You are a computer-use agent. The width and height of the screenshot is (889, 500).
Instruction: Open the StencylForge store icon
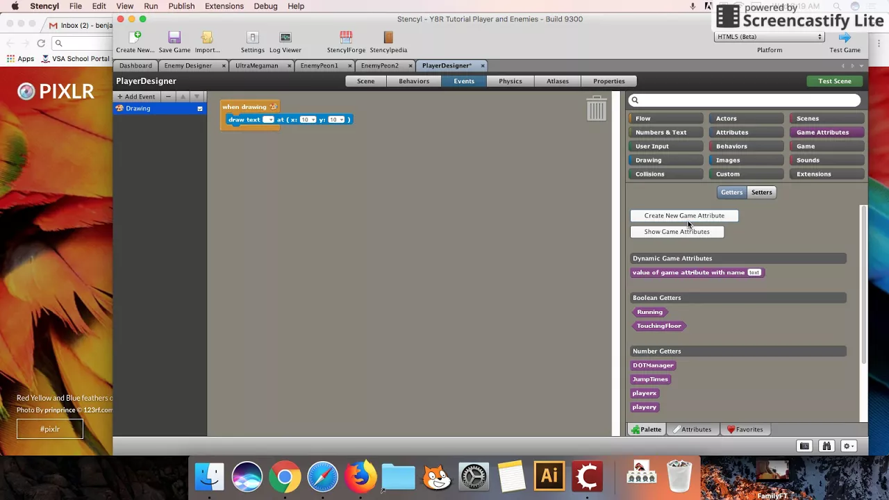(346, 37)
